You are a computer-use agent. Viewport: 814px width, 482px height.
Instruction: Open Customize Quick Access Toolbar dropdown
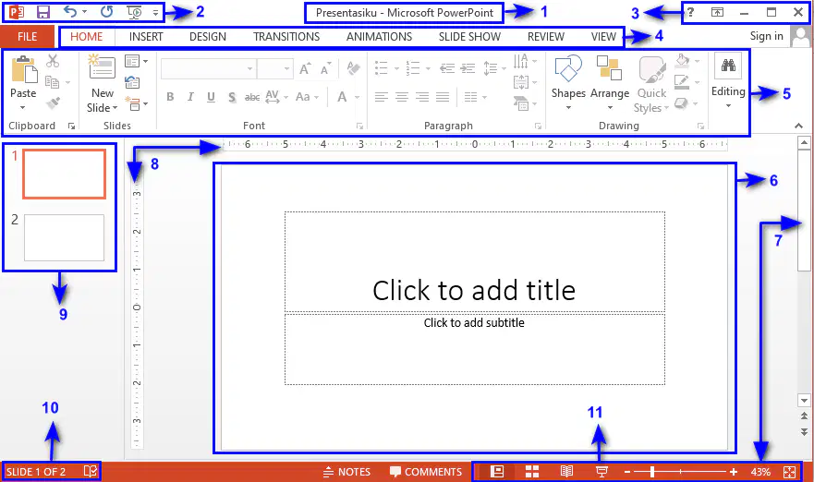click(155, 12)
